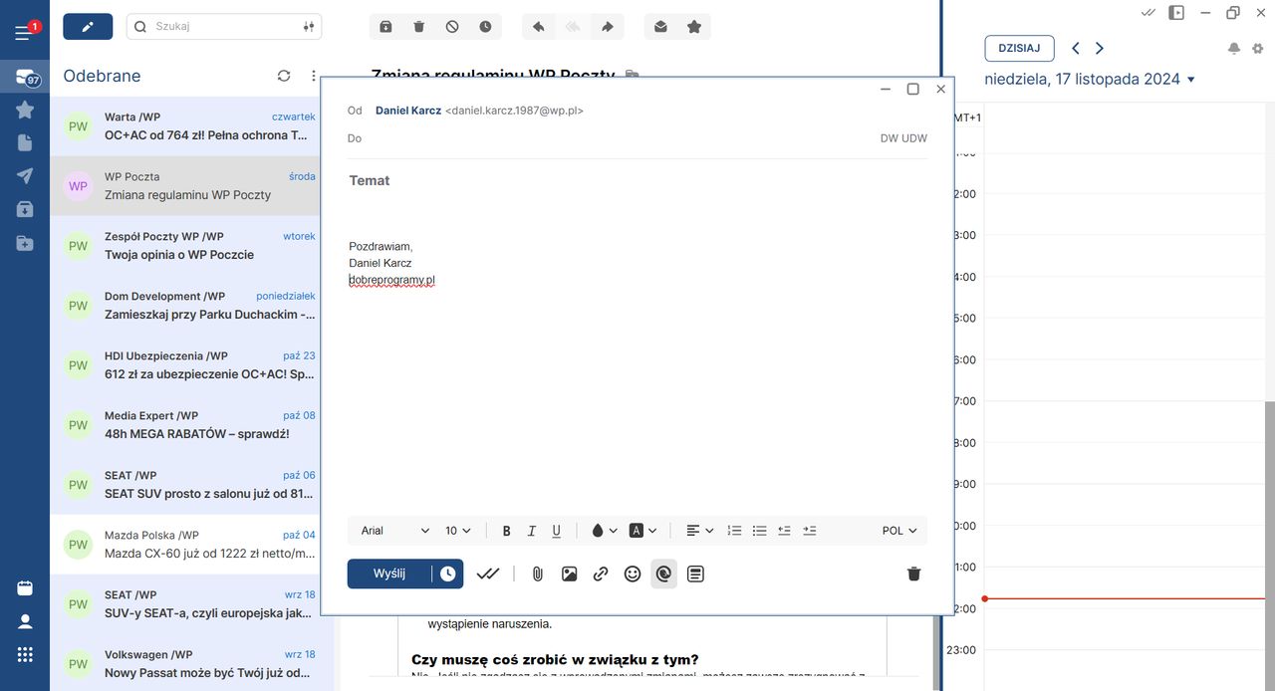Image resolution: width=1275 pixels, height=691 pixels.
Task: Insert bulleted list in compose toolbar
Action: tap(759, 531)
